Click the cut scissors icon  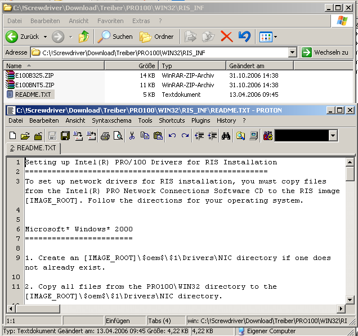(x=132, y=136)
